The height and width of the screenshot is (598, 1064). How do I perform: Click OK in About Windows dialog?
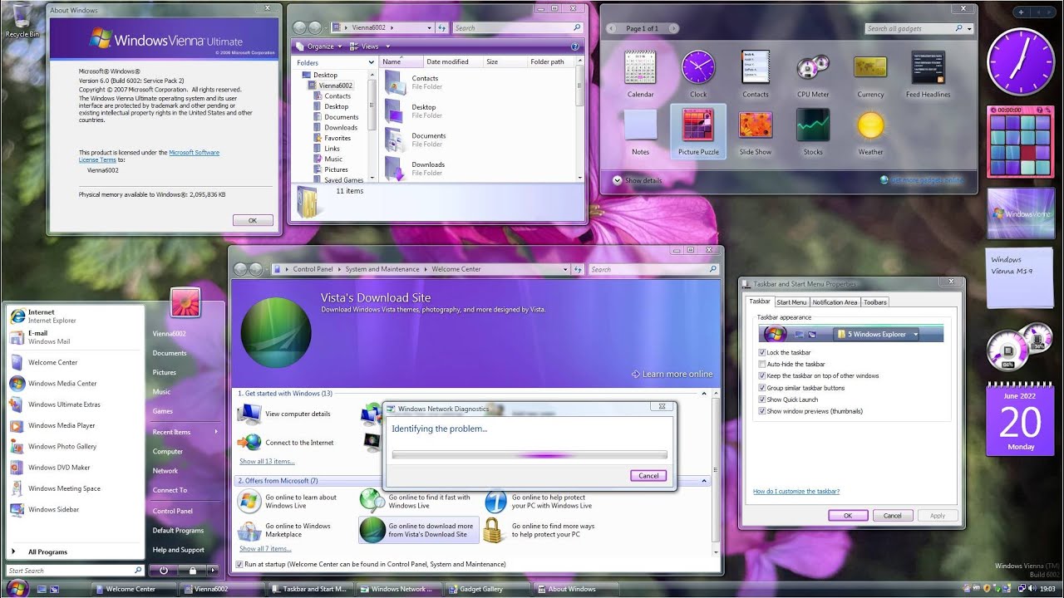tap(253, 220)
